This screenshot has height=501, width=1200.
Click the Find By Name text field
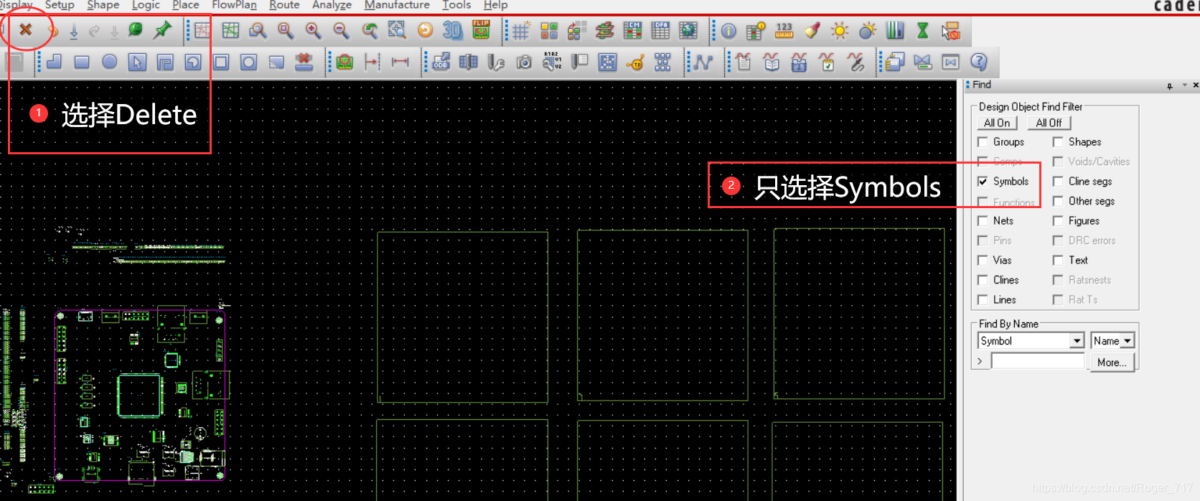tap(1037, 362)
